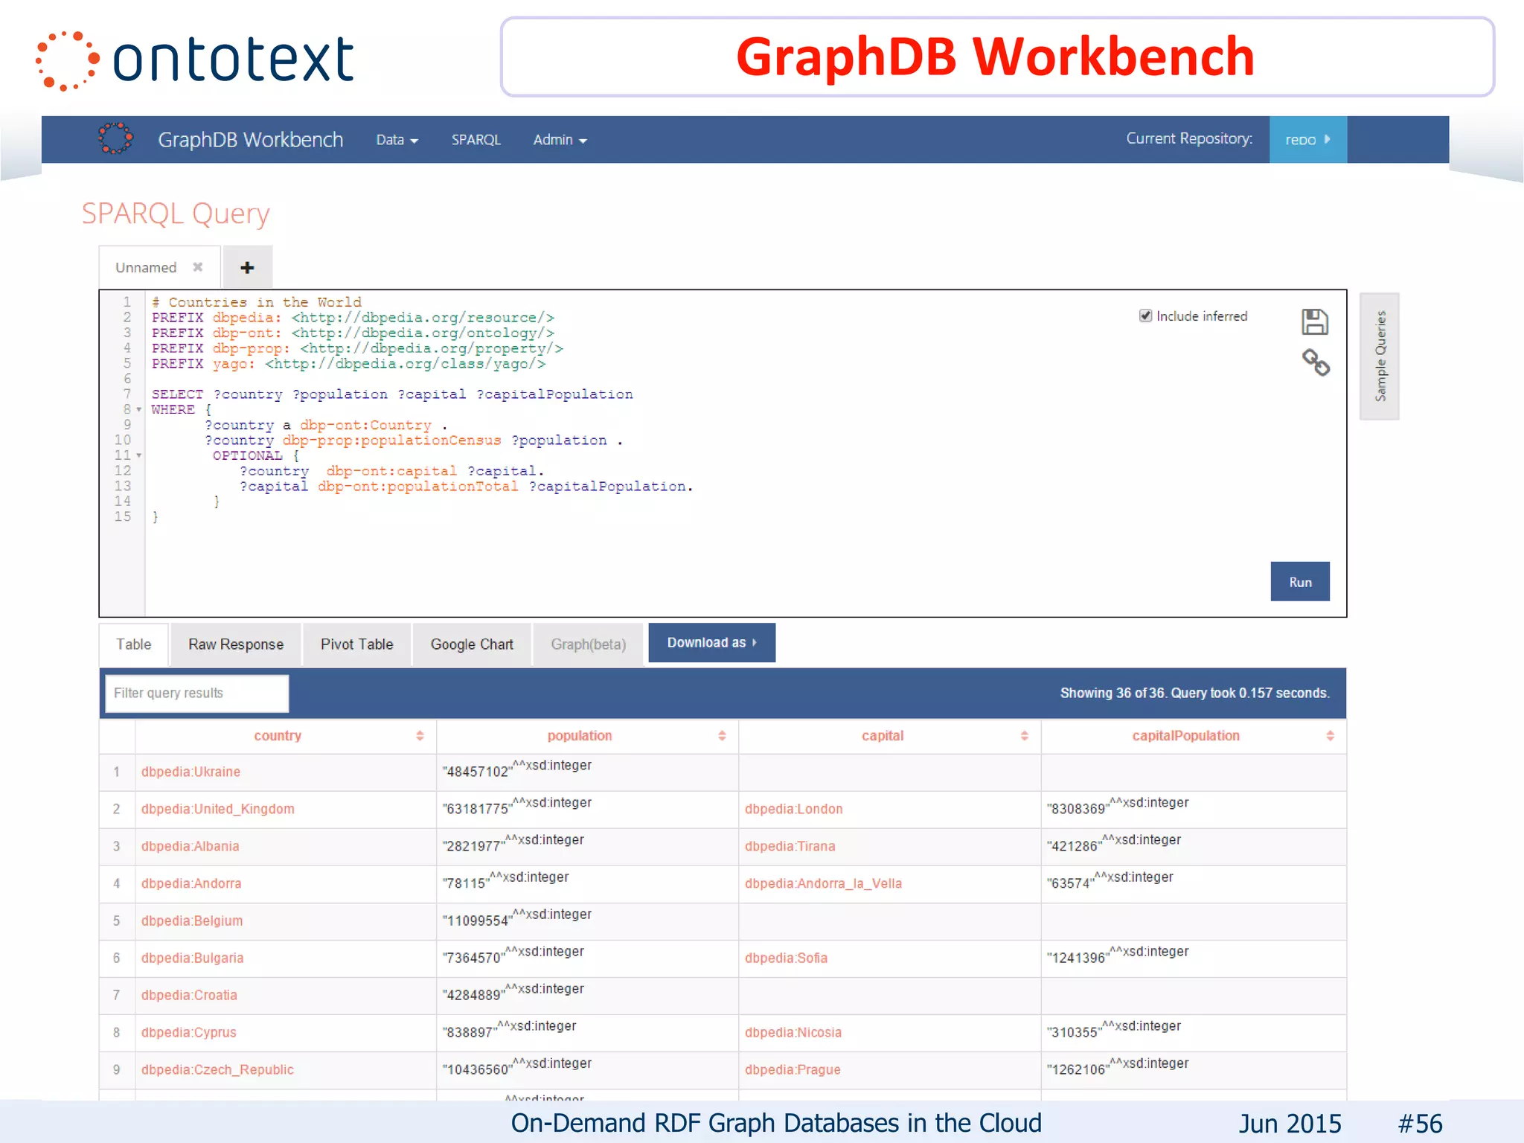Screen dimensions: 1524x1143
Task: Expand the Download as menu
Action: [x=711, y=642]
